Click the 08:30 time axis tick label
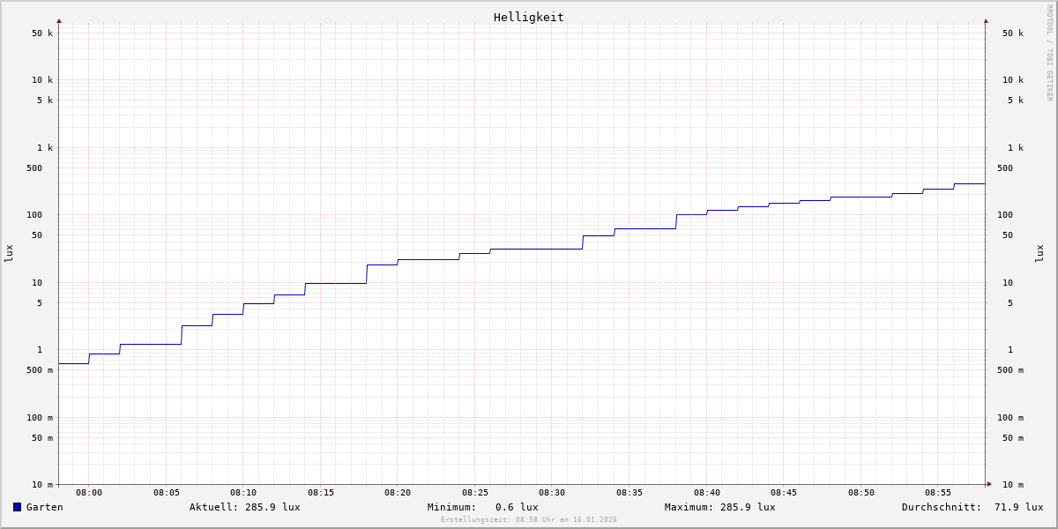This screenshot has height=529, width=1058. 552,493
